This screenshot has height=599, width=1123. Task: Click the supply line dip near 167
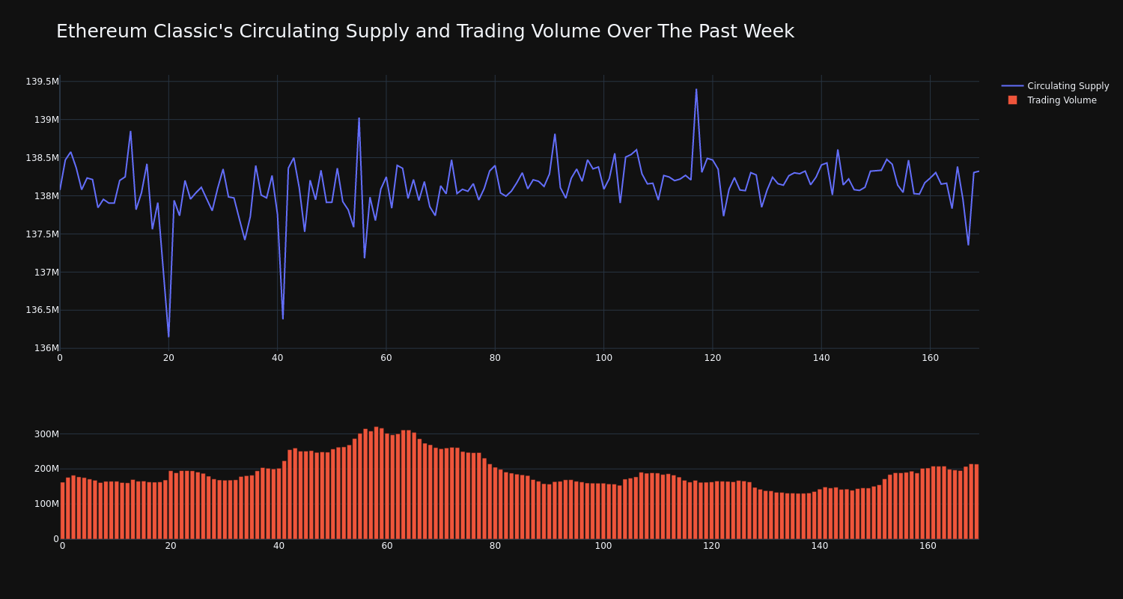click(x=968, y=244)
